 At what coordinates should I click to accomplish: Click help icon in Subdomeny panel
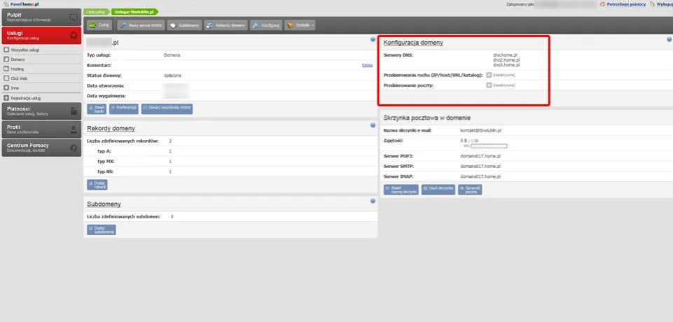click(373, 201)
